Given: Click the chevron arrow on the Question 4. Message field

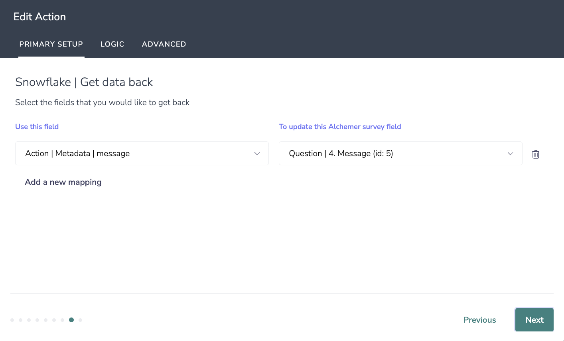Looking at the screenshot, I should point(510,154).
